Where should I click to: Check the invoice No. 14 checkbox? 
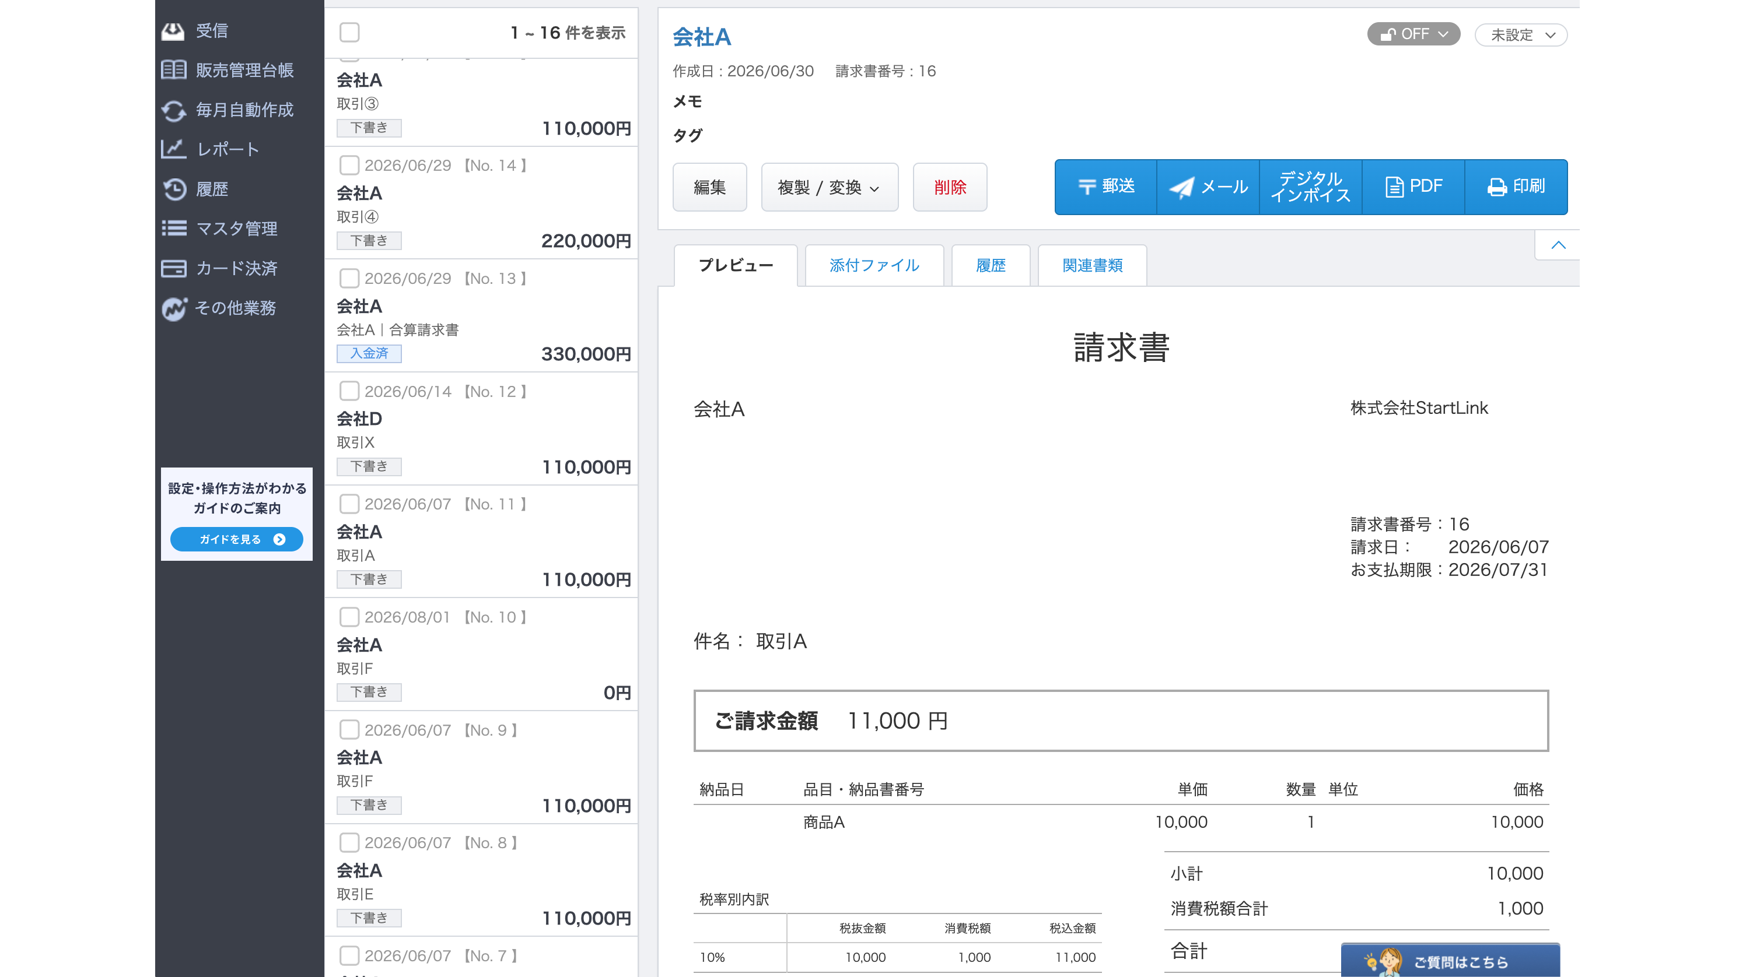[349, 166]
